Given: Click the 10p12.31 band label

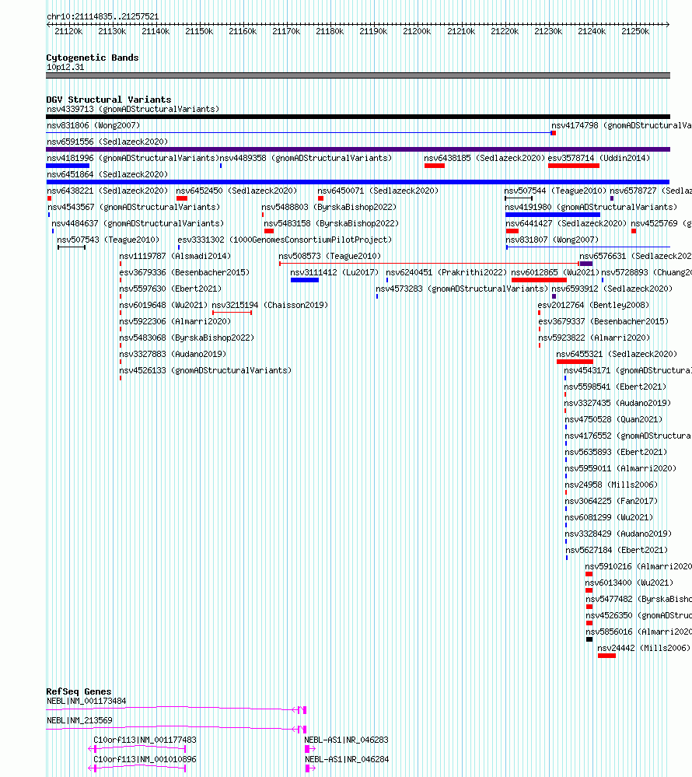Looking at the screenshot, I should (65, 67).
